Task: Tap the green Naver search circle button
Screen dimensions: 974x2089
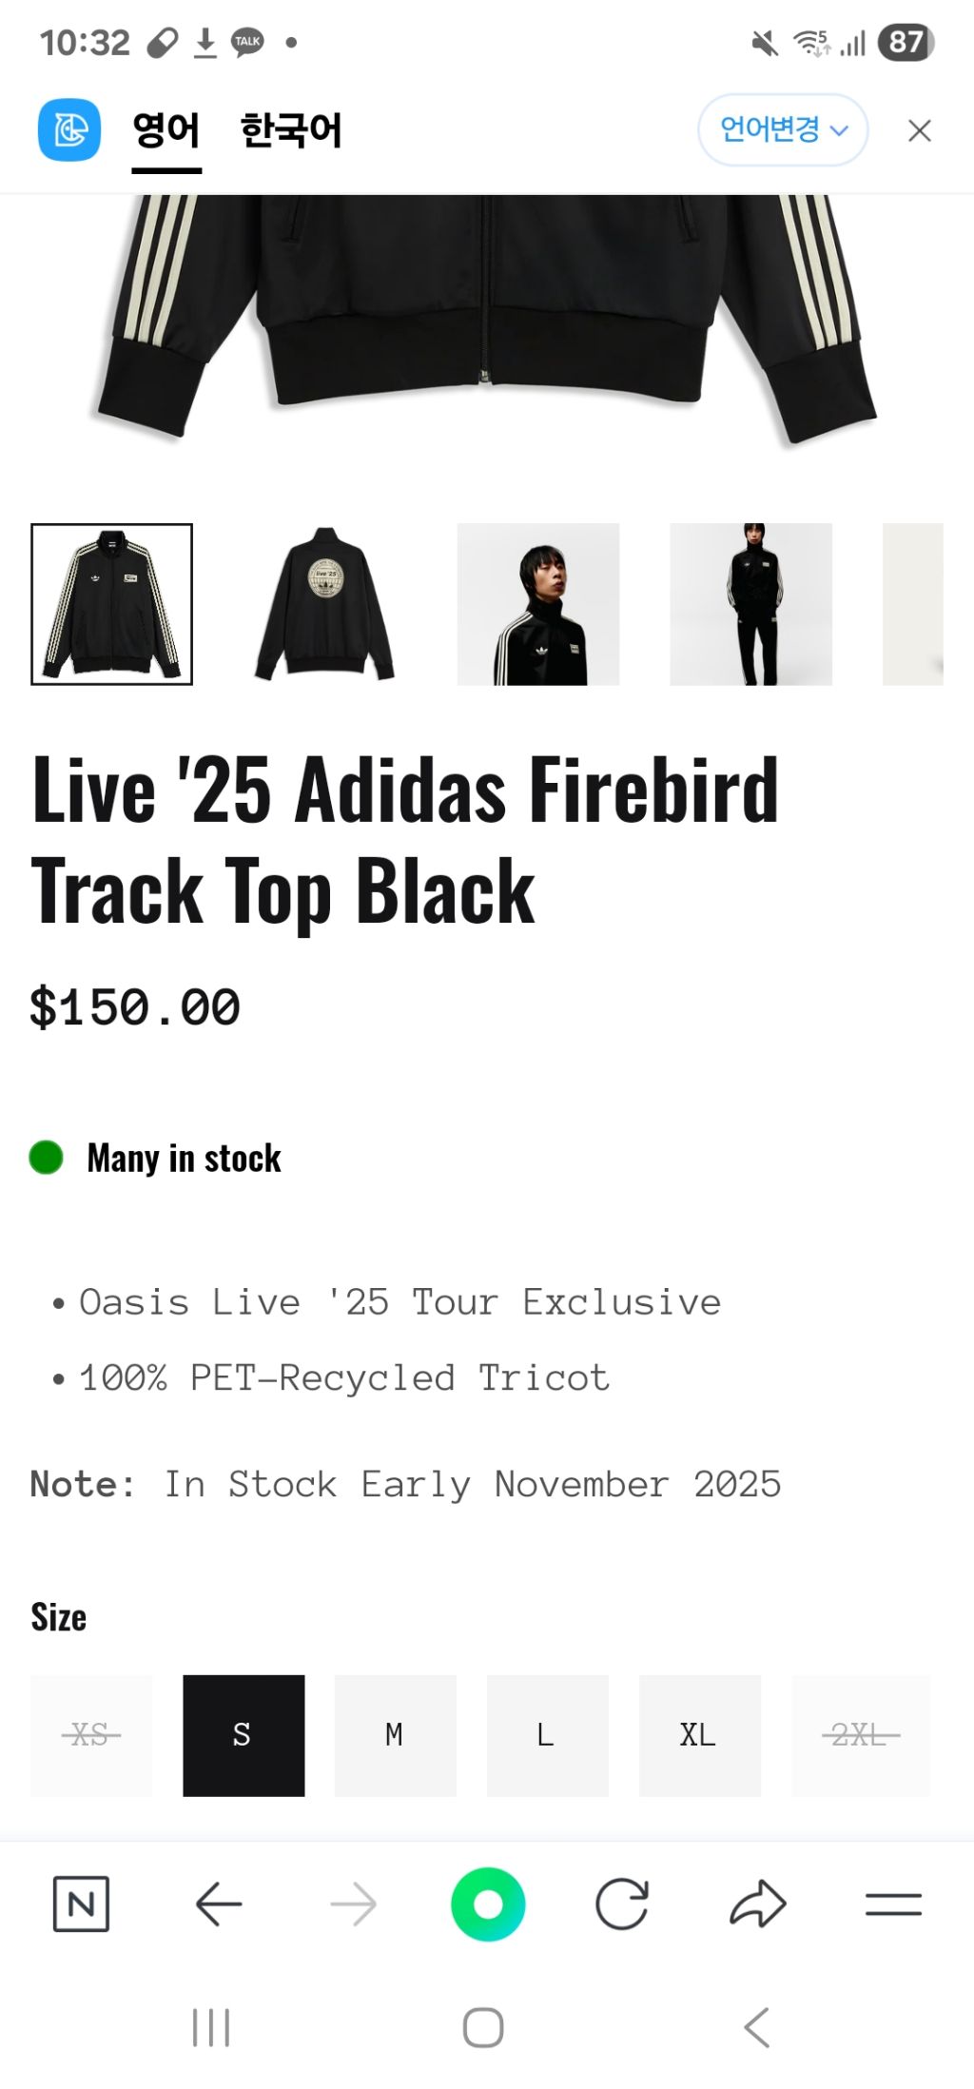Action: tap(488, 1904)
